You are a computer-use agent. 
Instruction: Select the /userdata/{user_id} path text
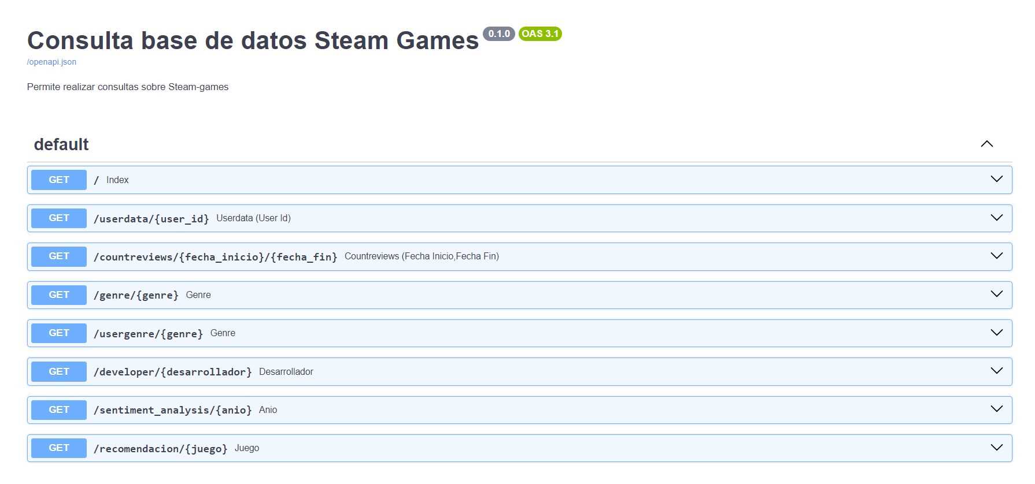(151, 218)
